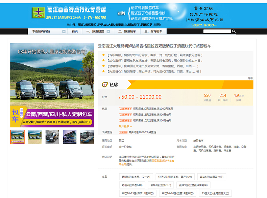Pick the 35座大巴 vehicle option

[x=215, y=193]
